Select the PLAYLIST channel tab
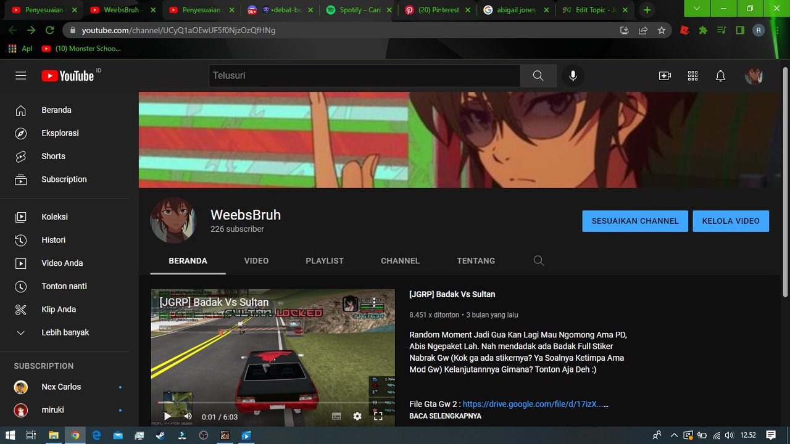The height and width of the screenshot is (444, 790). pyautogui.click(x=325, y=261)
